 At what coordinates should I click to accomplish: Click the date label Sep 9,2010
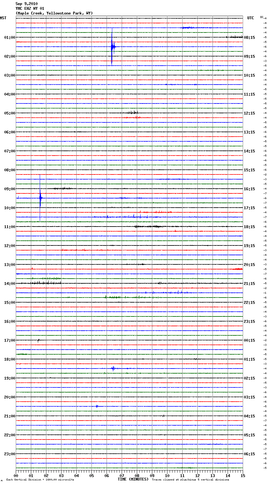[26, 4]
